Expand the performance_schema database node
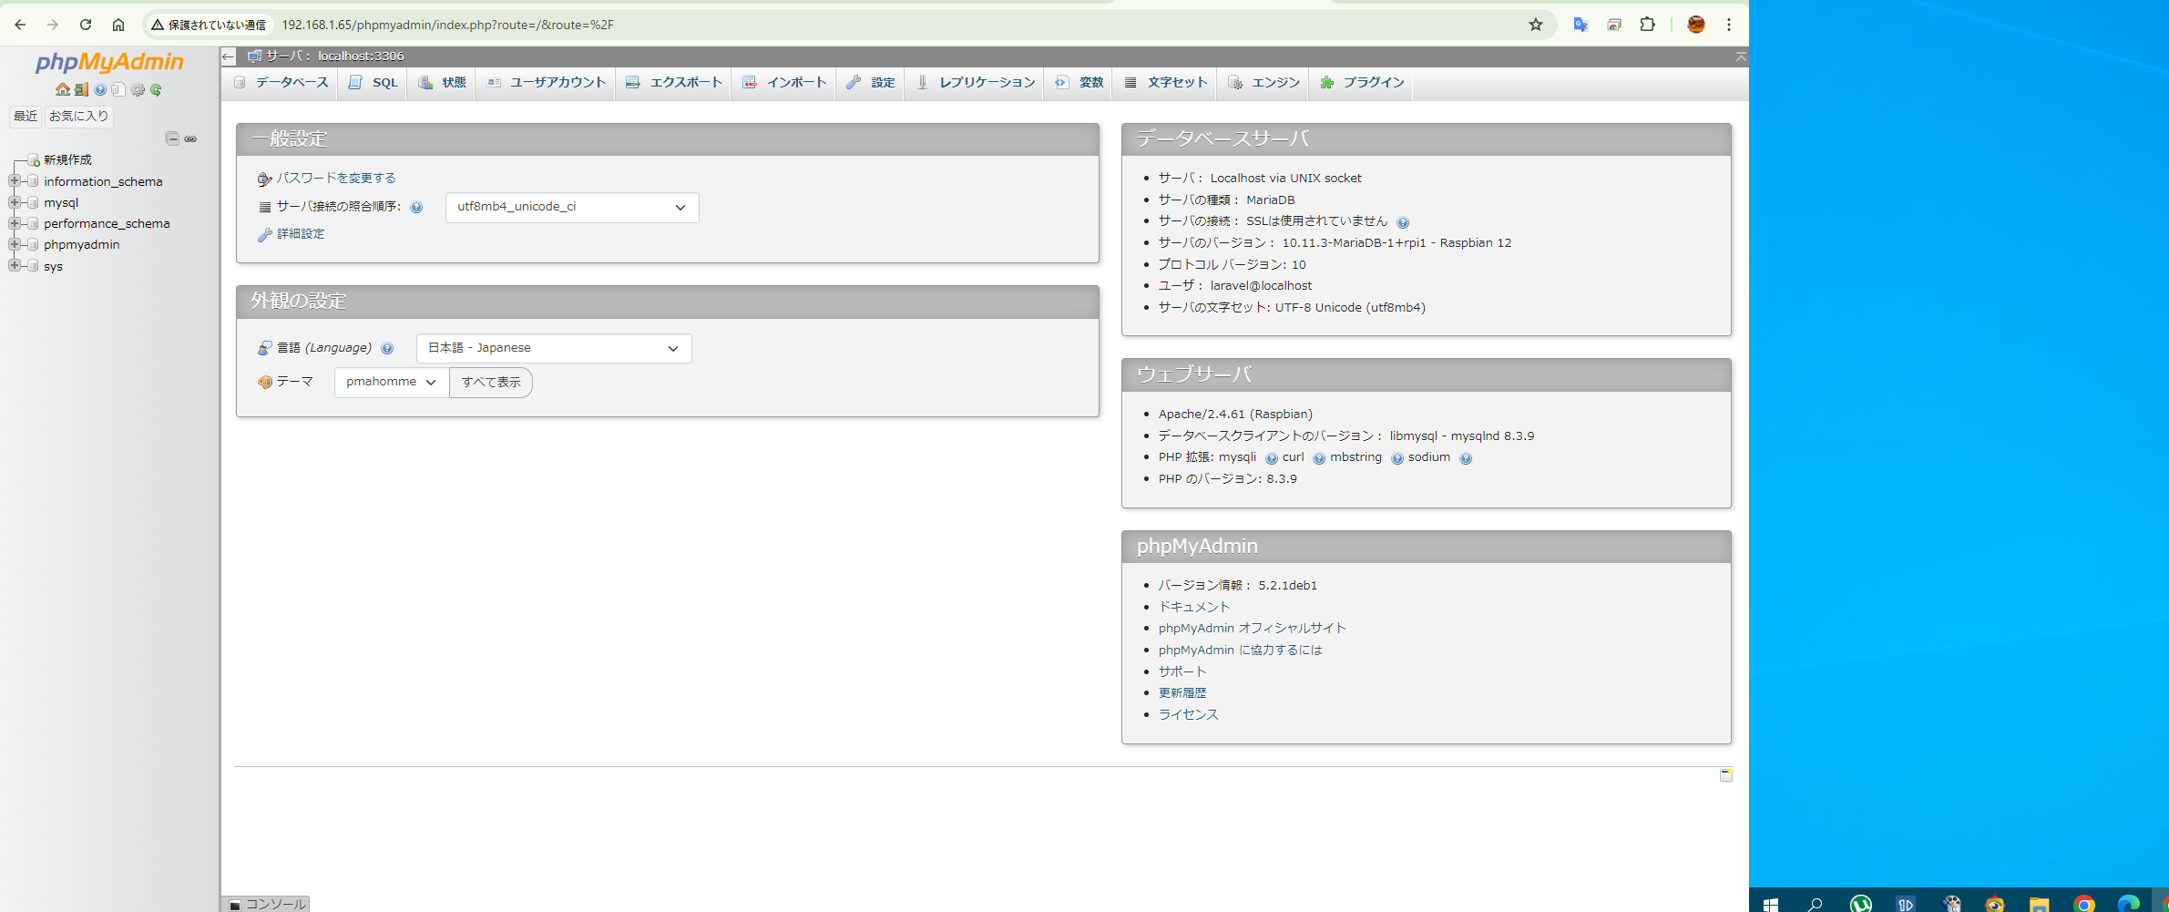Viewport: 2169px width, 912px height. 15,223
